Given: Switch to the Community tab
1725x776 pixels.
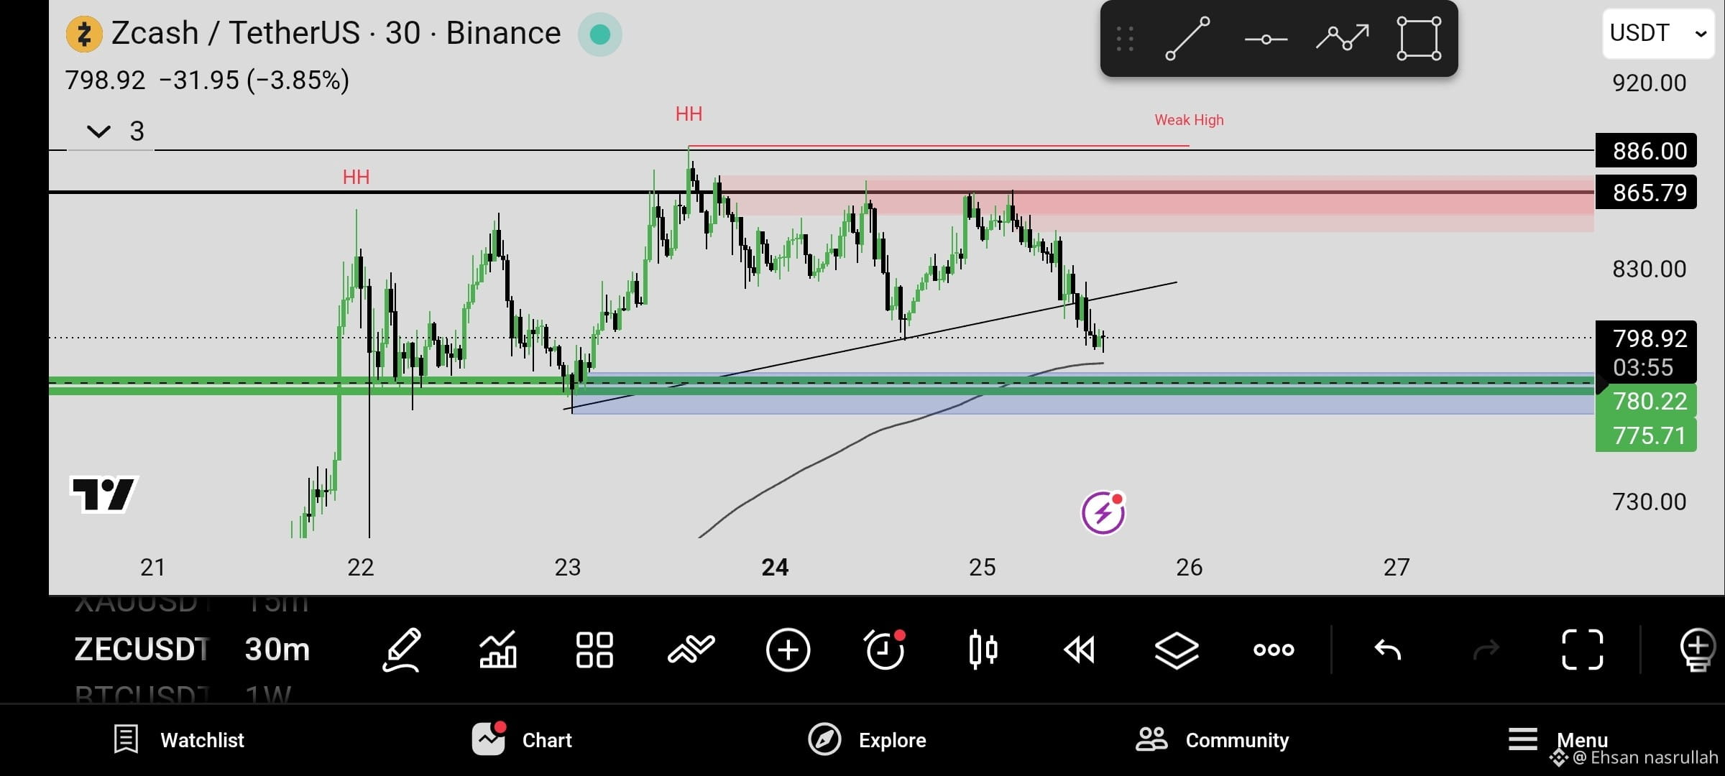Looking at the screenshot, I should pos(1213,739).
